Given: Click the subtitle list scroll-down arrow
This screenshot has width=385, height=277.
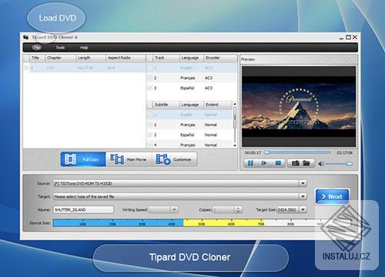Looking at the screenshot, I should [x=234, y=145].
